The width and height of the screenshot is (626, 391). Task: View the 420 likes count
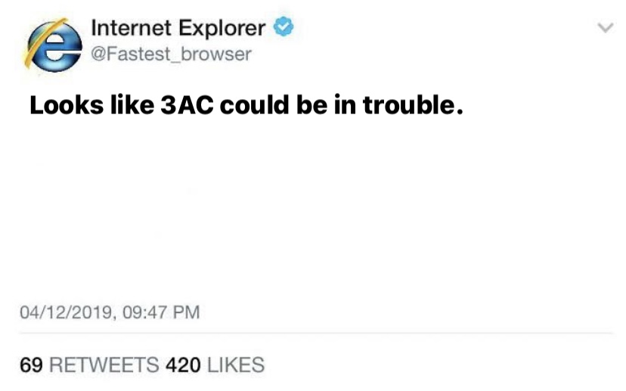[183, 365]
